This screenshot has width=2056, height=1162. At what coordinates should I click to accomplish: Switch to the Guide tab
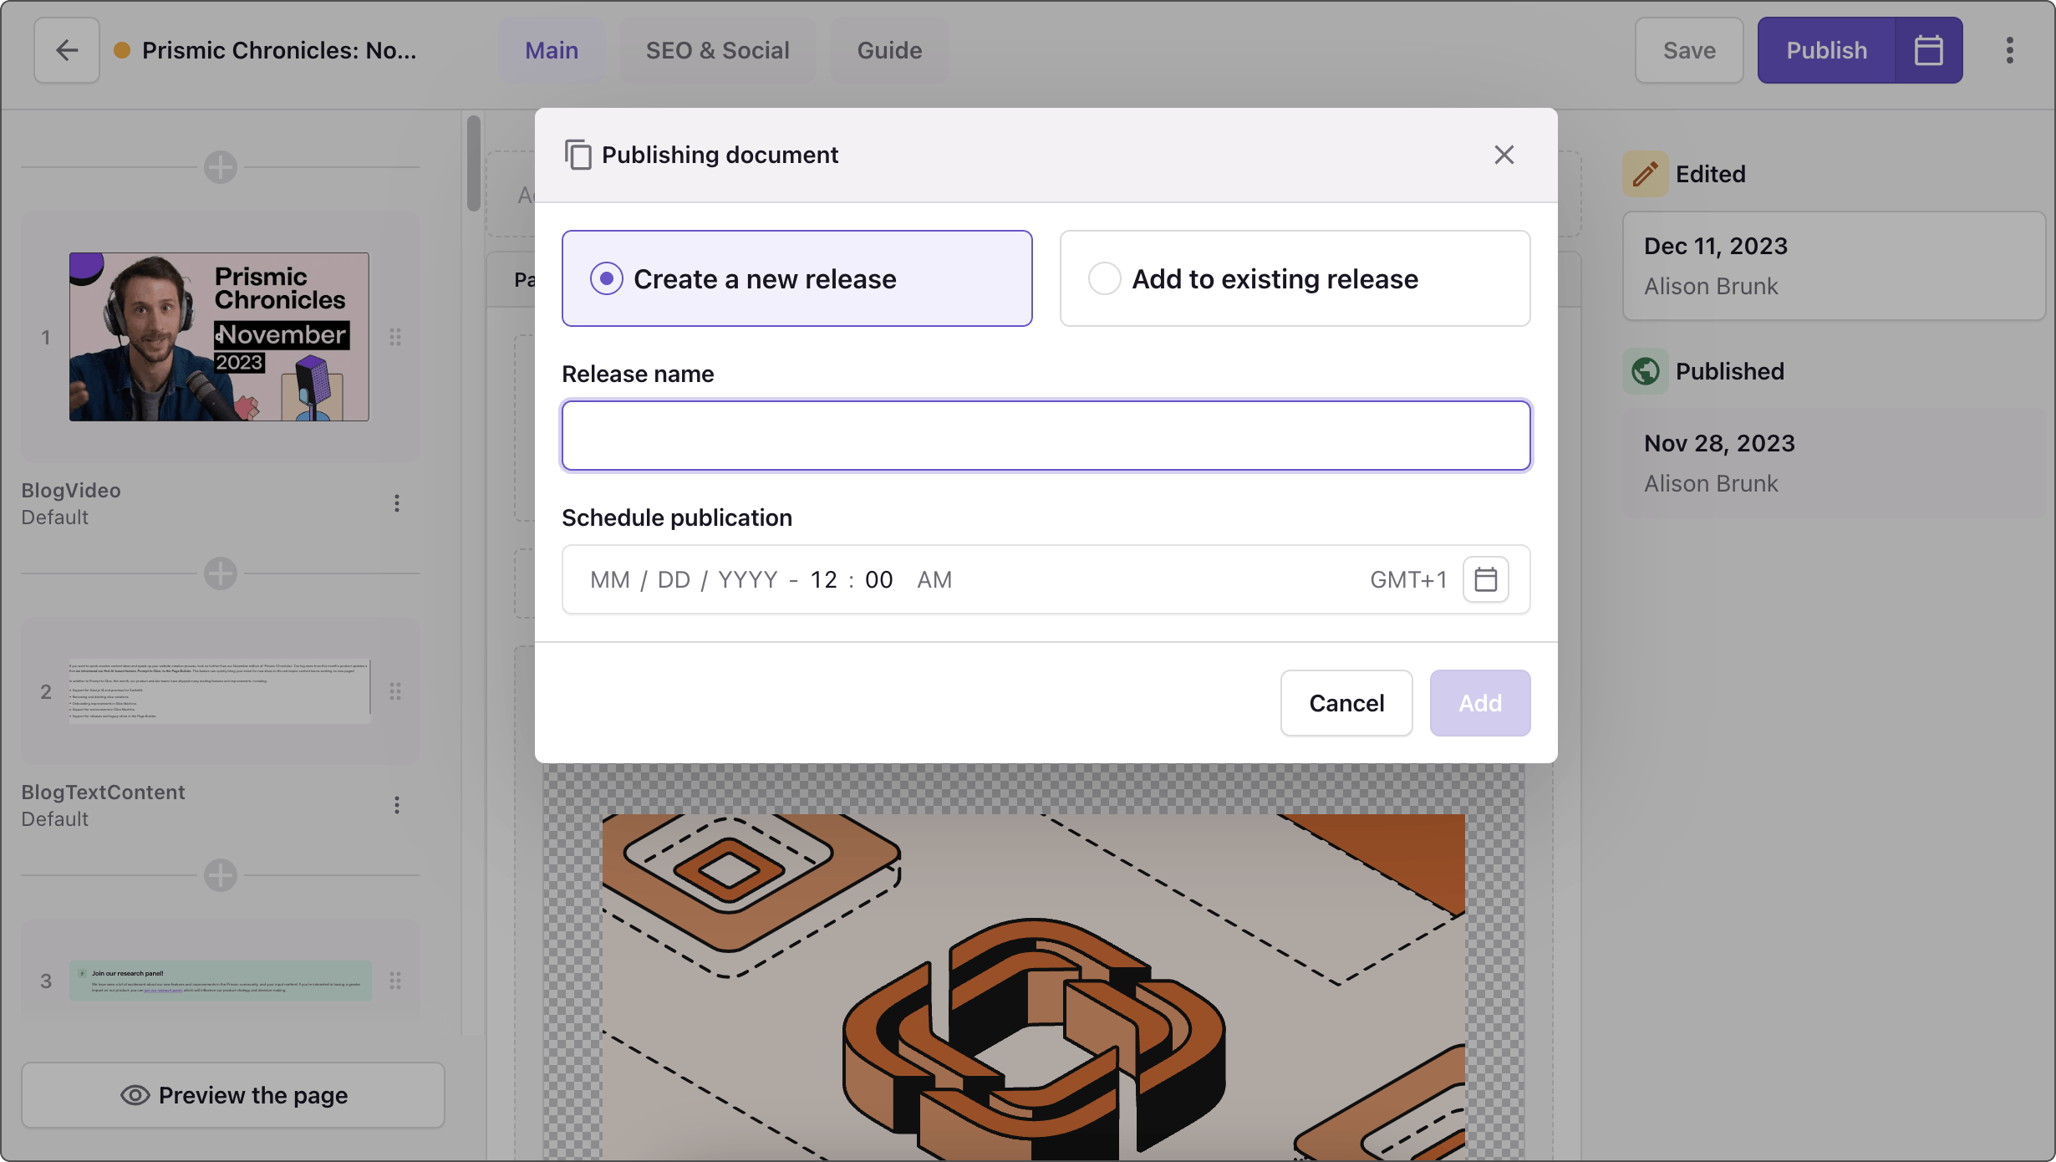coord(889,50)
